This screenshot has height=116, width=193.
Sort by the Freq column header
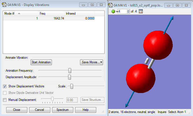51,14
